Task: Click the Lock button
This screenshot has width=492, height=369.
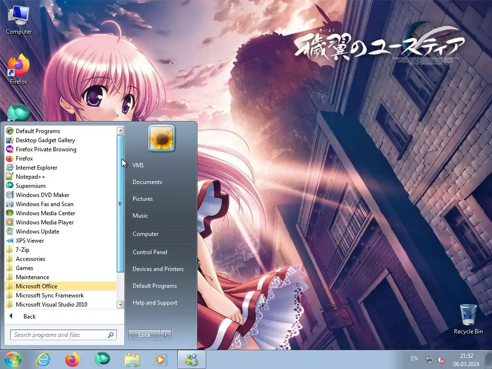Action: [x=144, y=335]
